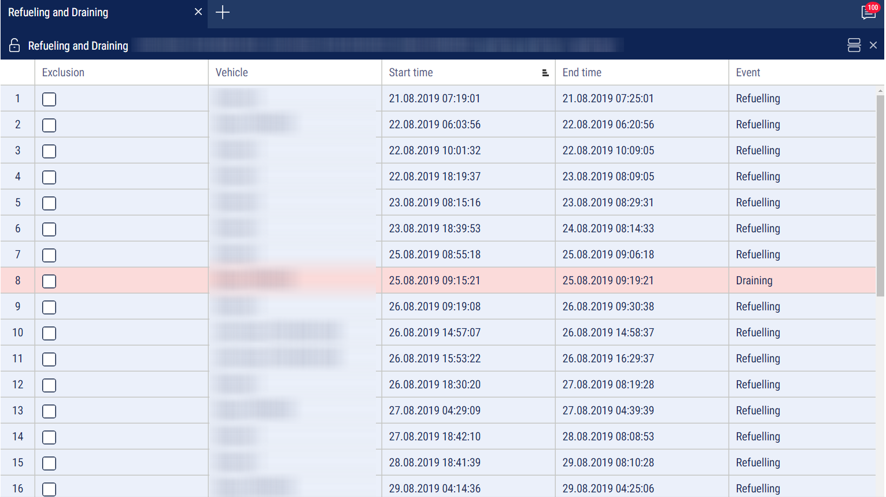Viewport: 886px width, 497px height.
Task: Click the vertical scrollbar thumb
Action: tap(880, 195)
